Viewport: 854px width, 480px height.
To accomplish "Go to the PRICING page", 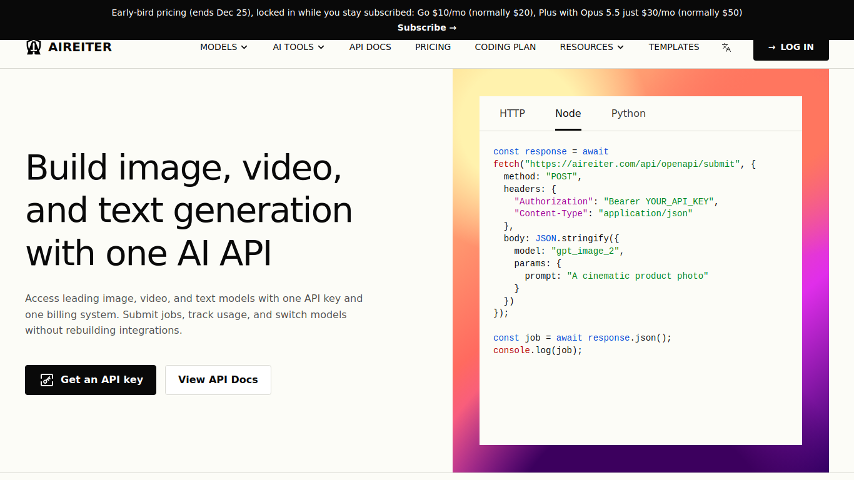I will [433, 47].
